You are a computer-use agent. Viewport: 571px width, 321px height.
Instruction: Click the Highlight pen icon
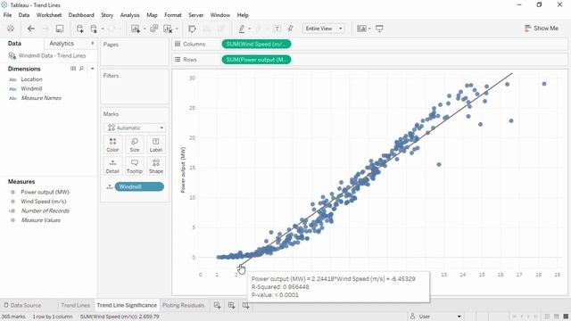pyautogui.click(x=242, y=29)
